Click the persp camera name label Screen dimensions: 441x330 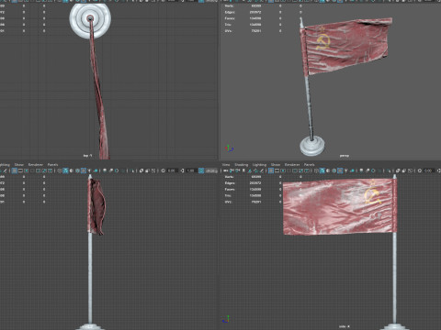pos(345,156)
